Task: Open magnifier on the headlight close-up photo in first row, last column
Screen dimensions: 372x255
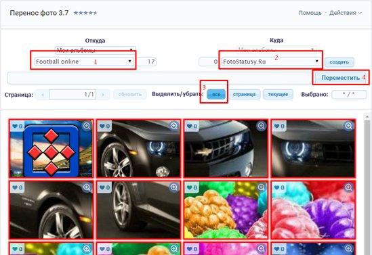Action: tap(348, 126)
